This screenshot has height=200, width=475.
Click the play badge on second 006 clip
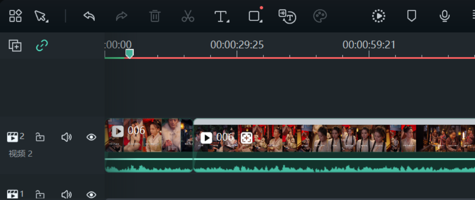206,138
